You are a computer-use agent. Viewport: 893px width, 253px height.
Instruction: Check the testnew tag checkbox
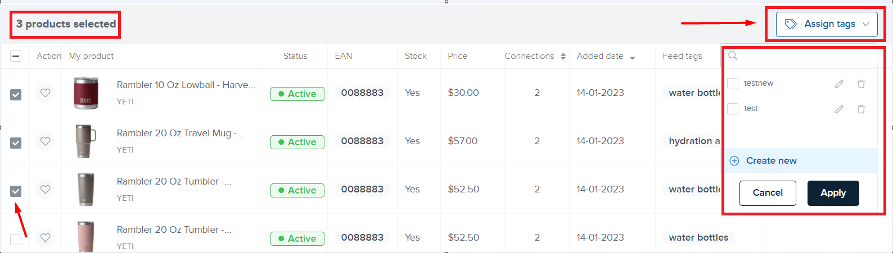(x=733, y=84)
